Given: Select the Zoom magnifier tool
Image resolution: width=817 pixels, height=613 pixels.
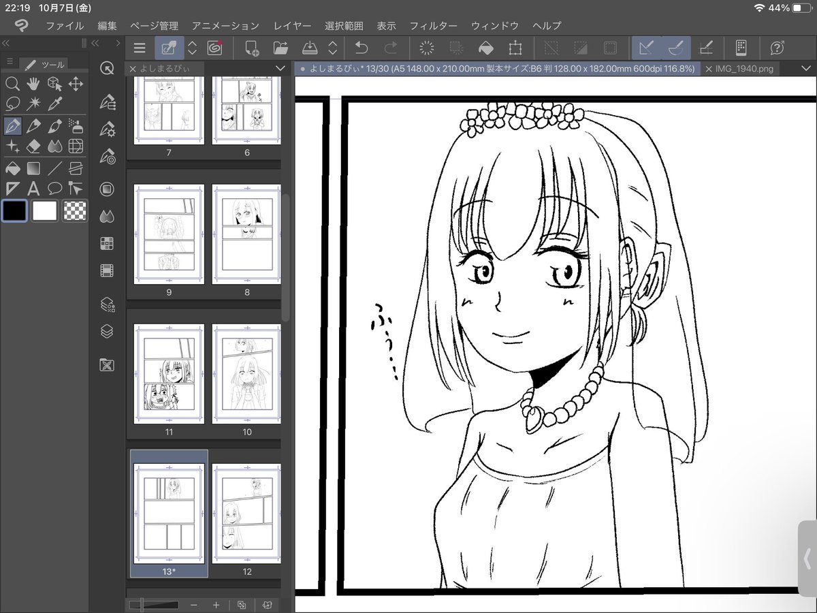Looking at the screenshot, I should pyautogui.click(x=12, y=84).
